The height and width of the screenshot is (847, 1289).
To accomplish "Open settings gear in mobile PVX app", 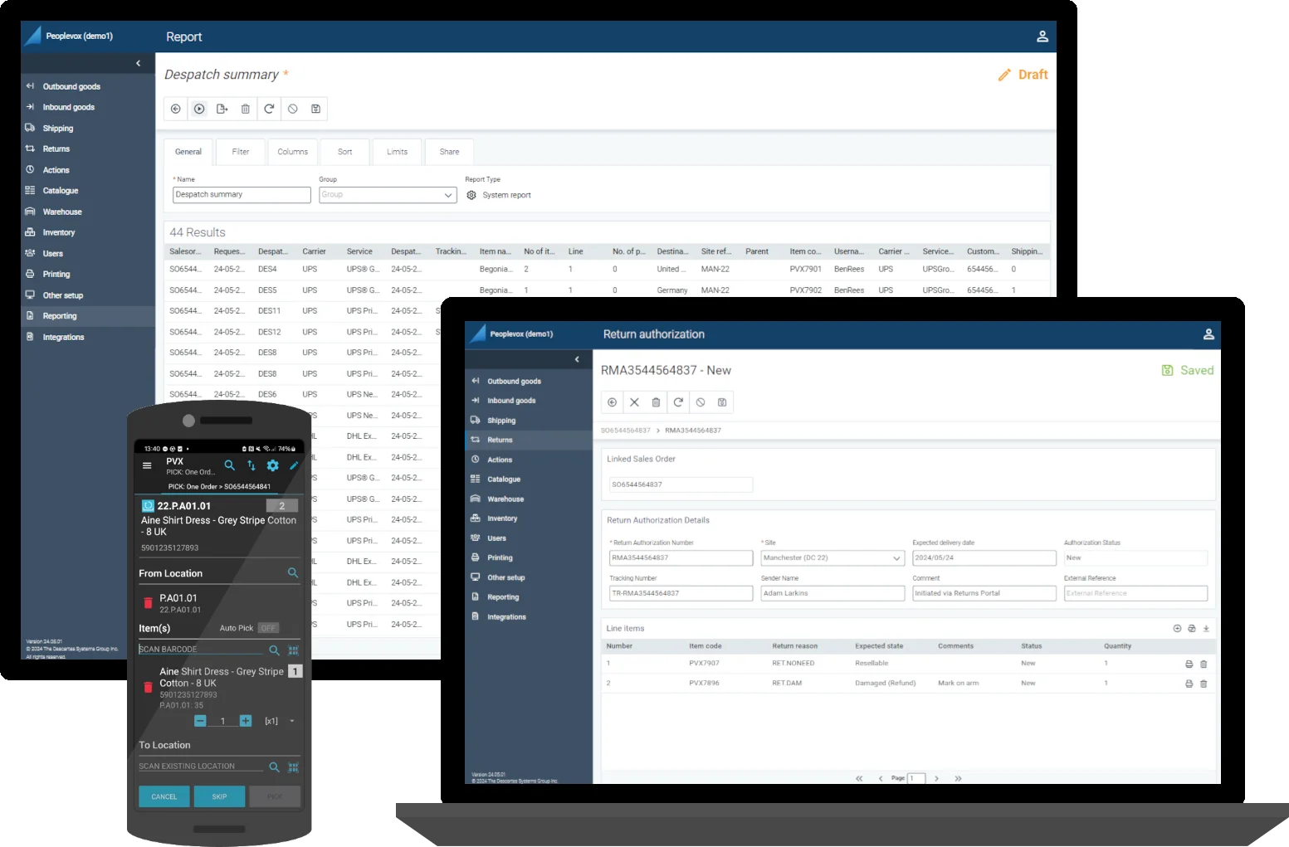I will point(272,465).
